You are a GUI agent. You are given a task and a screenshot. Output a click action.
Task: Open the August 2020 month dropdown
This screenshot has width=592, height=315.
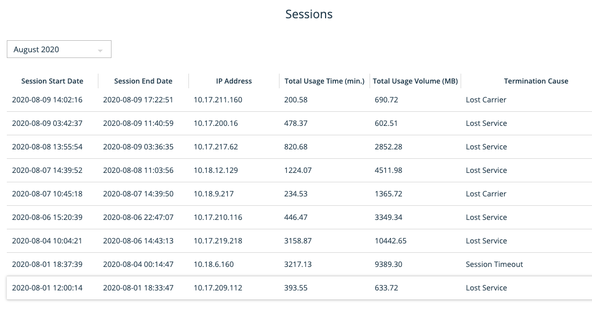[x=59, y=49]
